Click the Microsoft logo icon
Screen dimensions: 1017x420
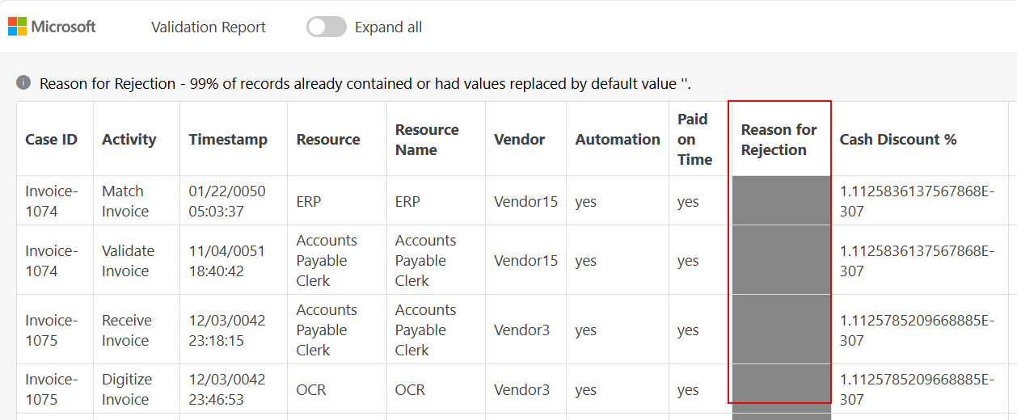tap(18, 27)
